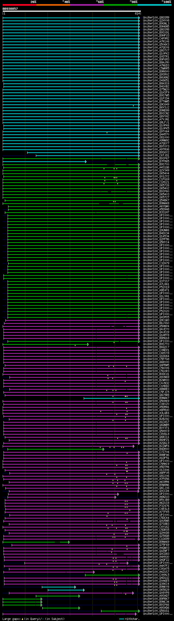Screen dimensions: 174x621
Task: Open UniRef100_B9NKY8 hit
Action: coord(156,587)
